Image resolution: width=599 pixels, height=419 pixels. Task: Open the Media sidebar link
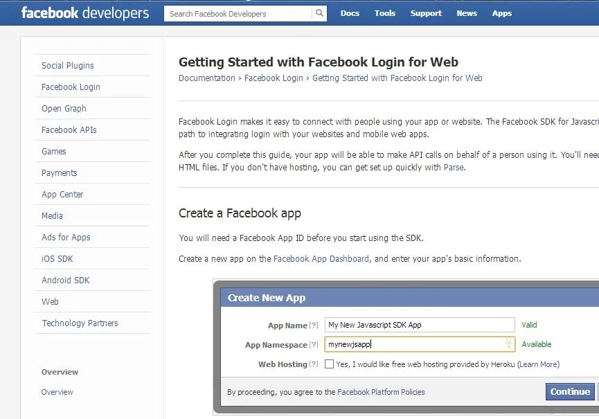[x=52, y=216]
